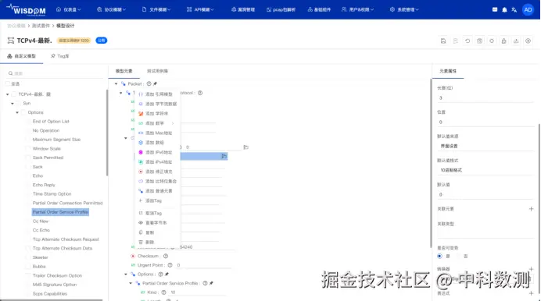Choose 添加 Mac地址 from context menu

tap(158, 133)
